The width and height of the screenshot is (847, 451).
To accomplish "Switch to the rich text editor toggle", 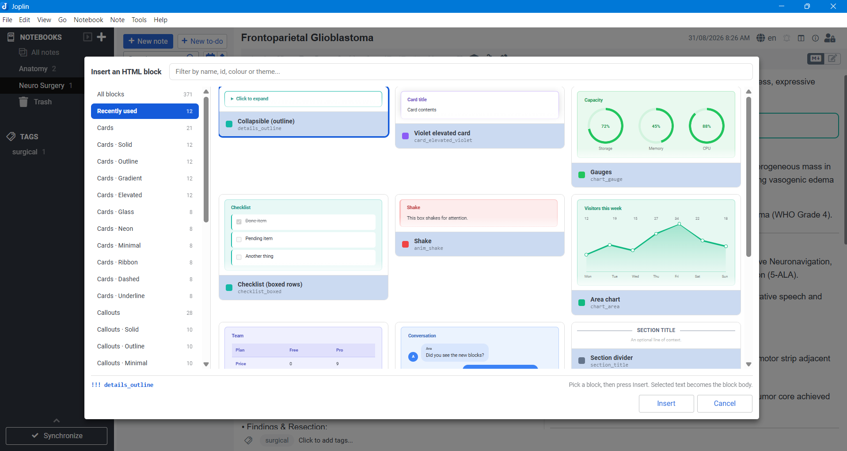I will tap(832, 58).
